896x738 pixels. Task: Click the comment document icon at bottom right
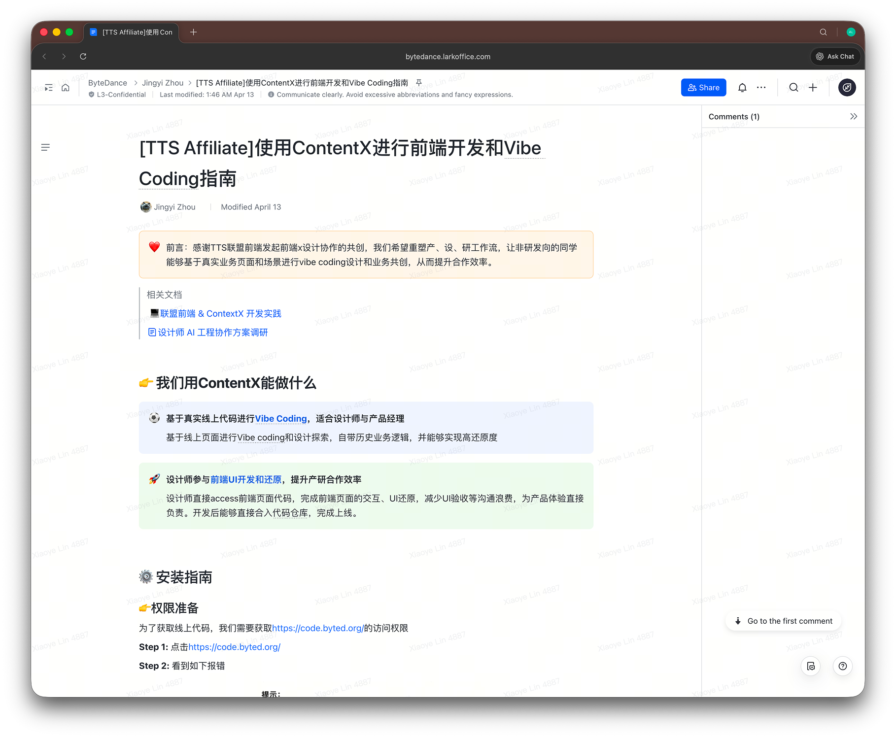pyautogui.click(x=811, y=666)
